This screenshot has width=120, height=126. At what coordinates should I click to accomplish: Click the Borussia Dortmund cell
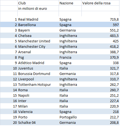coord(38,74)
